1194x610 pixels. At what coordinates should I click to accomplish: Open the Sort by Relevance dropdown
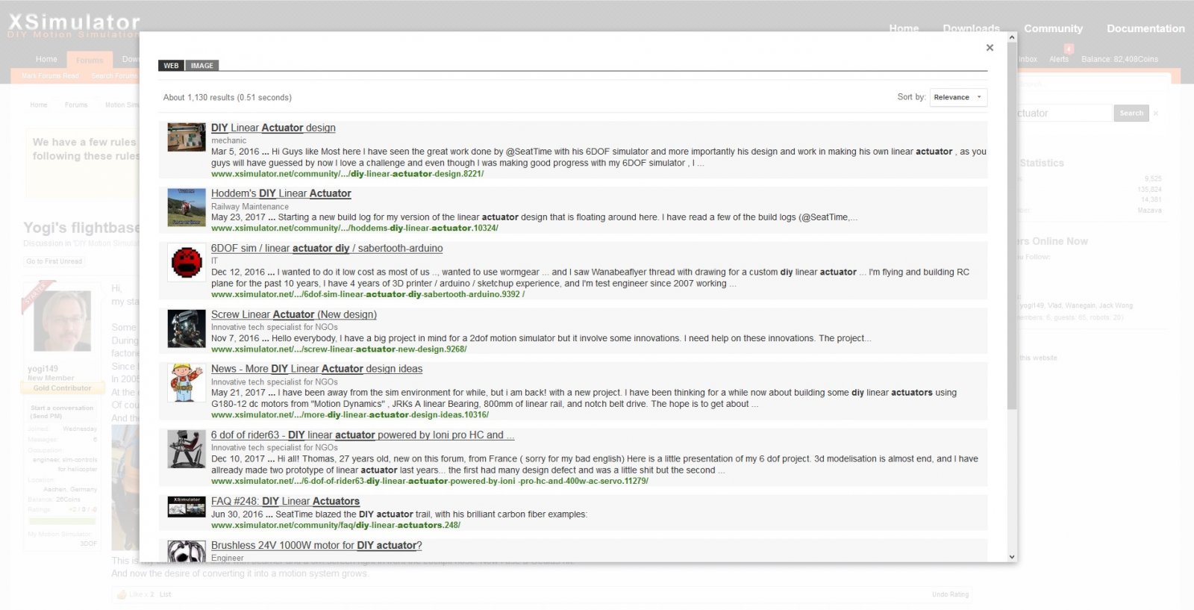[x=958, y=97]
